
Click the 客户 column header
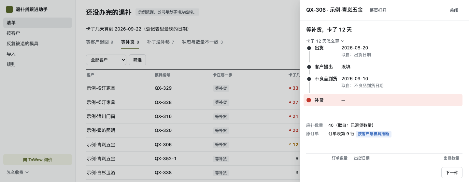91,75
